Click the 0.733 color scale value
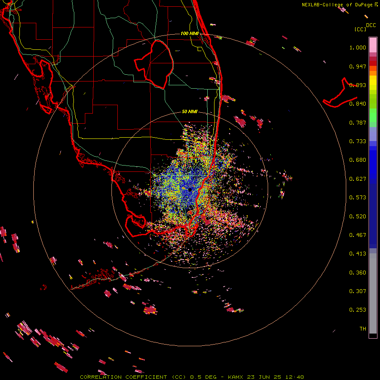This screenshot has width=380, height=380. click(x=358, y=141)
